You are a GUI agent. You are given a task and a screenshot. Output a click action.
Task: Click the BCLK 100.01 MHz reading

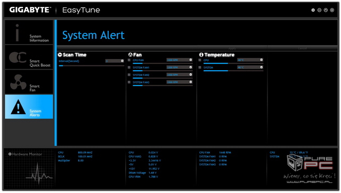click(75, 156)
